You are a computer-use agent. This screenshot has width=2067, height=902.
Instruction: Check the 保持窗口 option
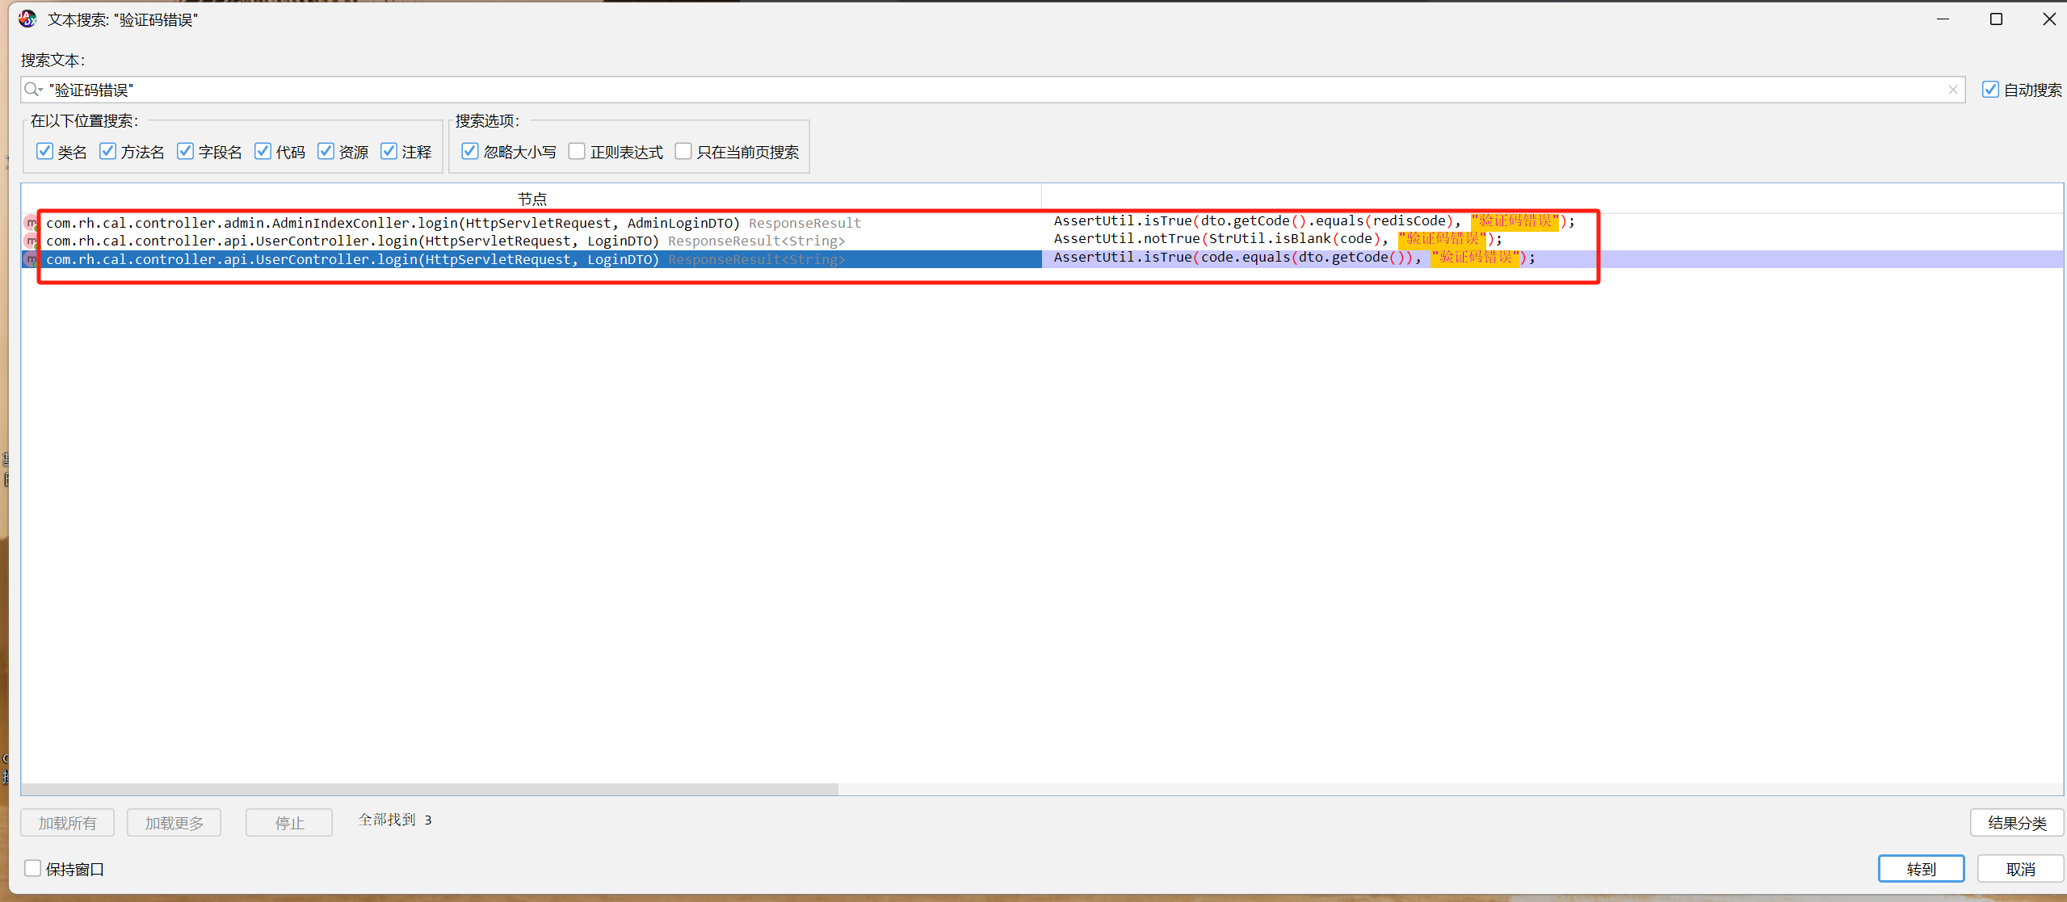tap(33, 868)
